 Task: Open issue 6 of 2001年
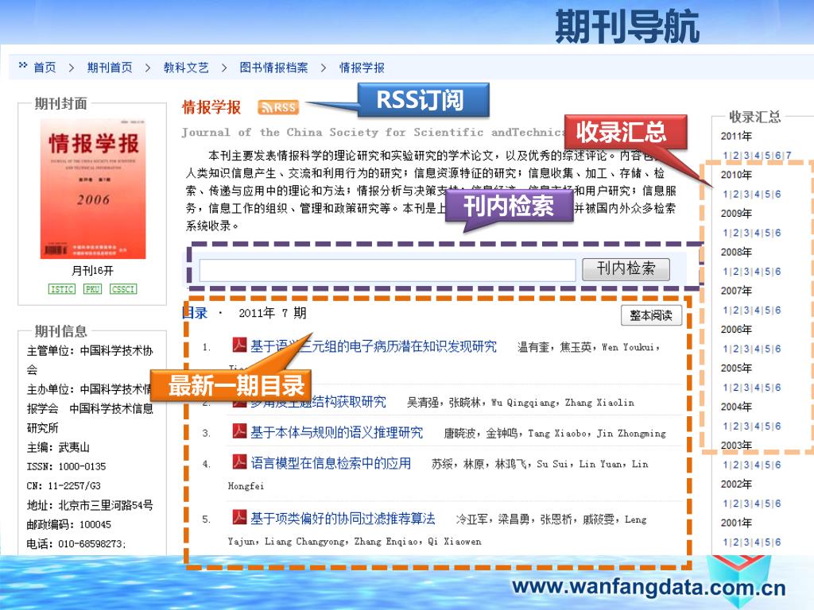click(777, 542)
